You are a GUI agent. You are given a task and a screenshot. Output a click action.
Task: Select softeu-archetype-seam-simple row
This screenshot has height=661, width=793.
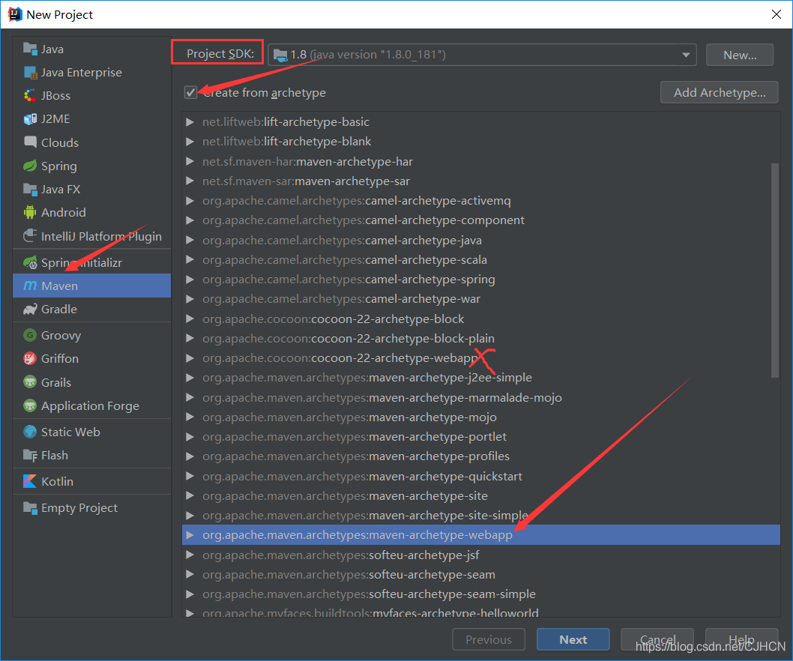(481, 594)
